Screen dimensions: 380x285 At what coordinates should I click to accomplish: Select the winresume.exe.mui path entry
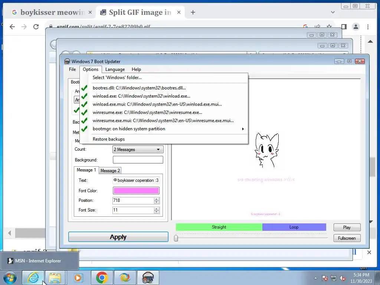(164, 121)
